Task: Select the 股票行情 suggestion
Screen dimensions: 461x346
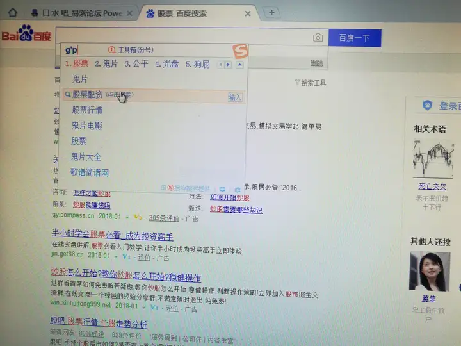Action: pos(87,110)
